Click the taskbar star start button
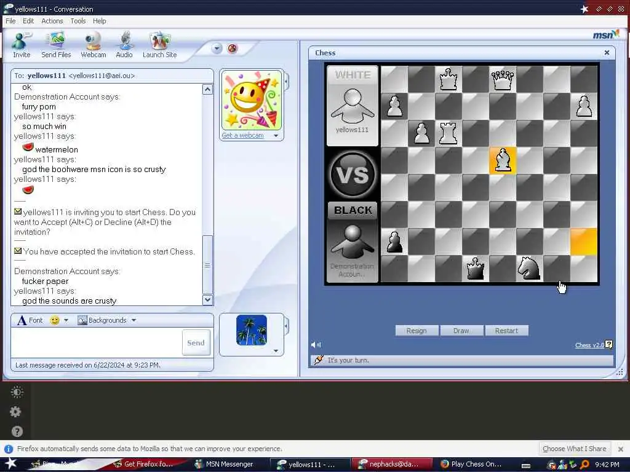 tap(10, 463)
